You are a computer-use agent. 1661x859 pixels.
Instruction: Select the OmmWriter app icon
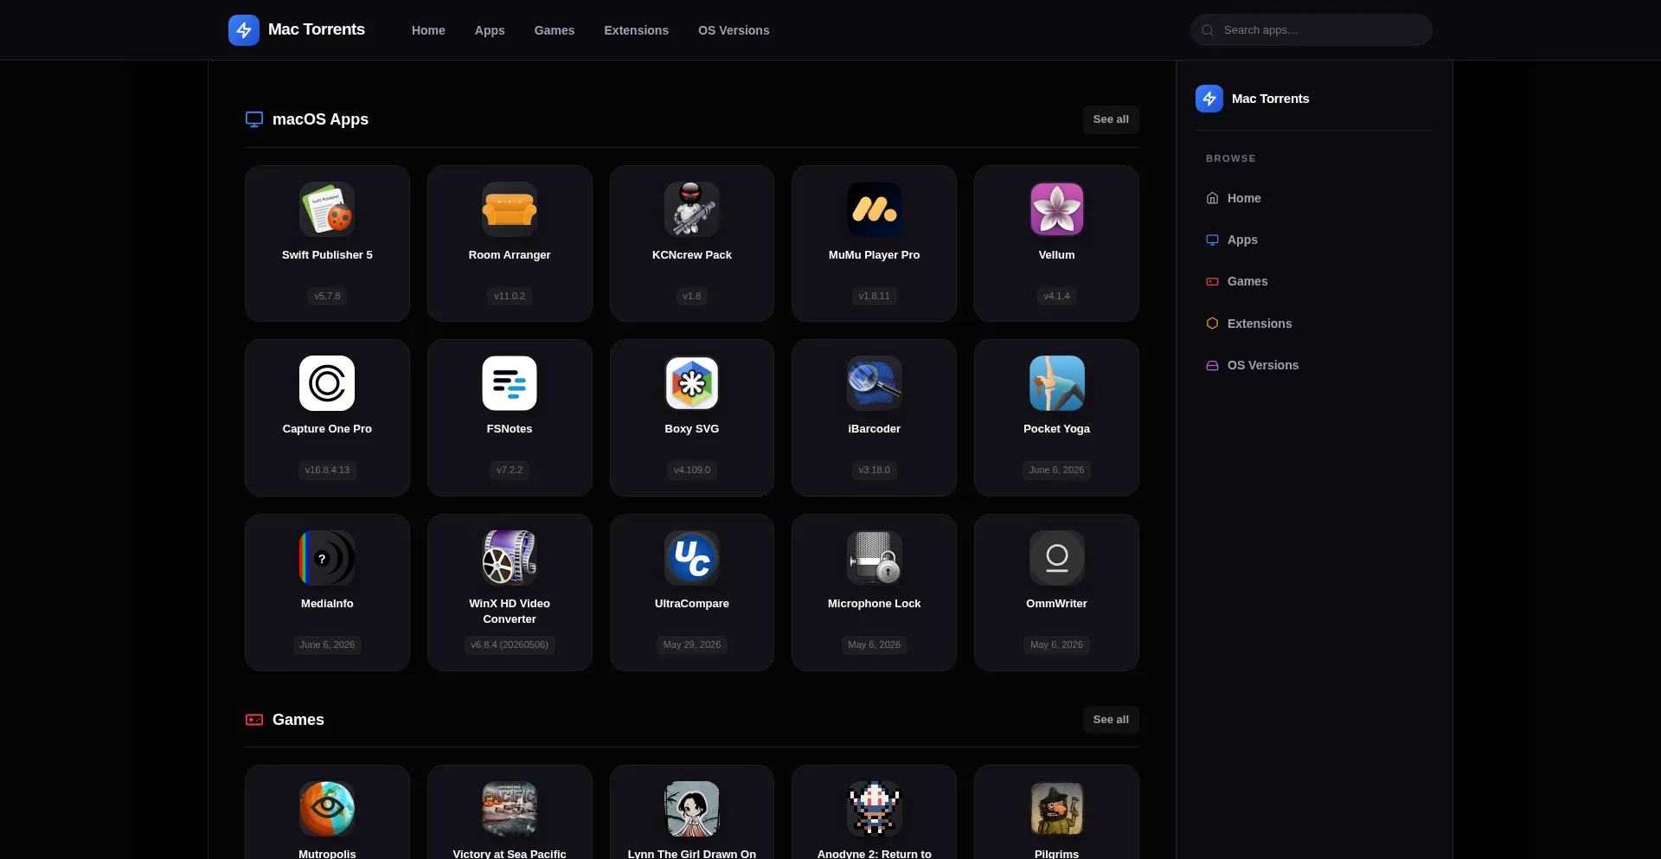(1057, 558)
